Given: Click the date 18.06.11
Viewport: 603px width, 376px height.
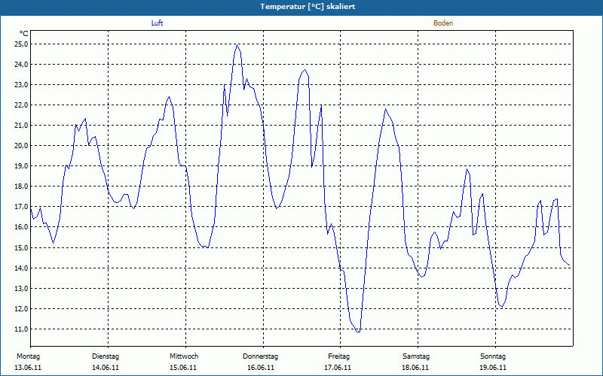Looking at the screenshot, I should (x=415, y=368).
